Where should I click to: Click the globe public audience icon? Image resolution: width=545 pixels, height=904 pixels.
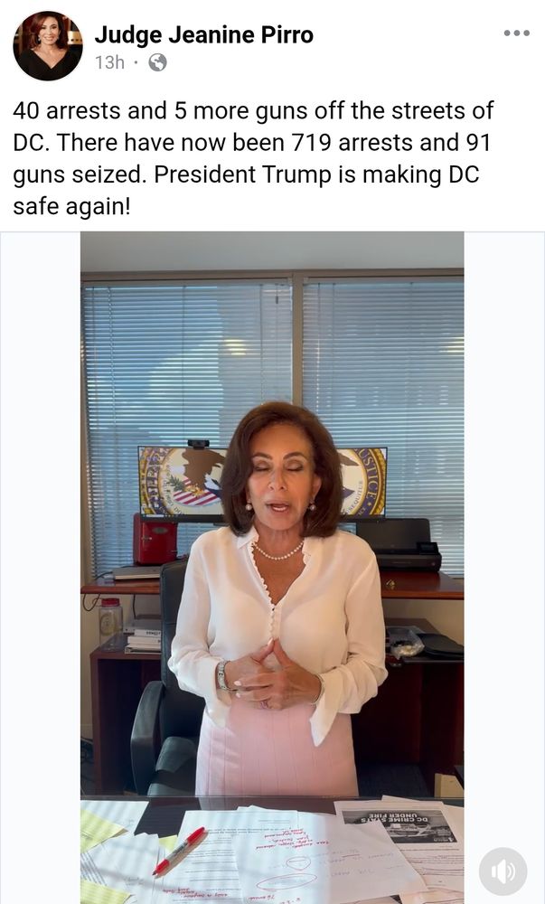157,62
